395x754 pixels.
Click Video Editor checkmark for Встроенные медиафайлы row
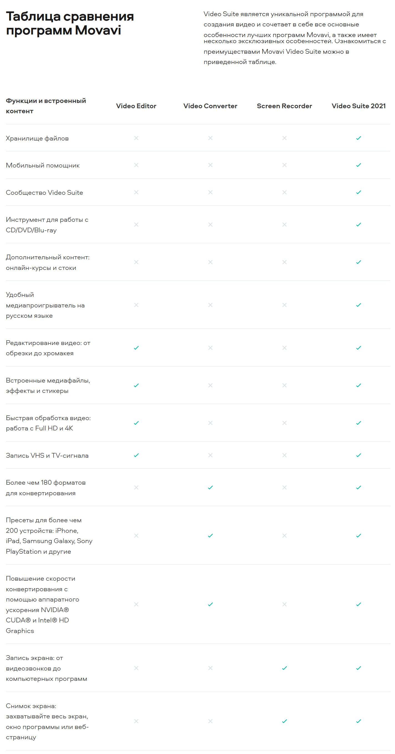pos(136,385)
